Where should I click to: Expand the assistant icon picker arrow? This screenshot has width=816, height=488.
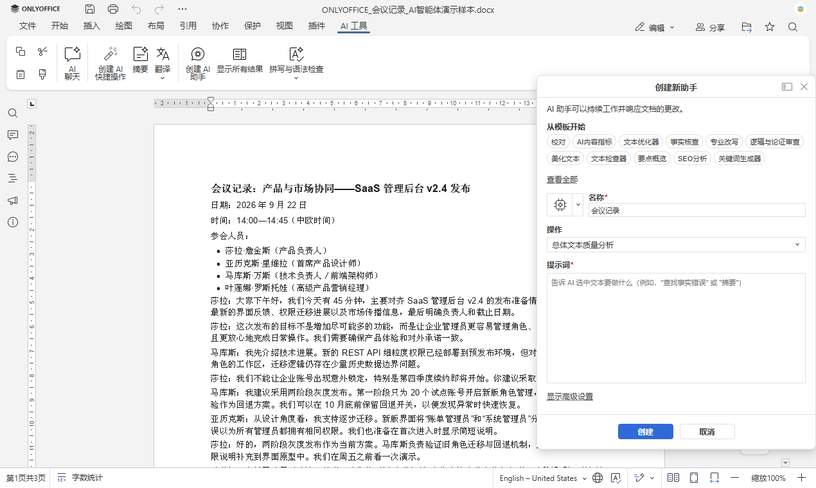coord(578,205)
